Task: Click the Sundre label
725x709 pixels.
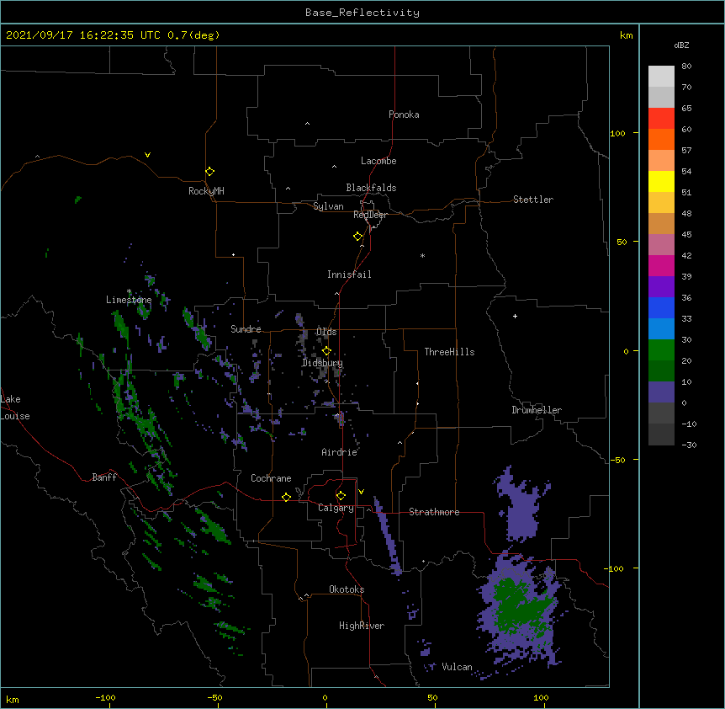Action: coord(246,329)
